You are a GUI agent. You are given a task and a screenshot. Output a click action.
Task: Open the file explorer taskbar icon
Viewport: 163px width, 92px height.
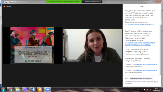(18, 90)
